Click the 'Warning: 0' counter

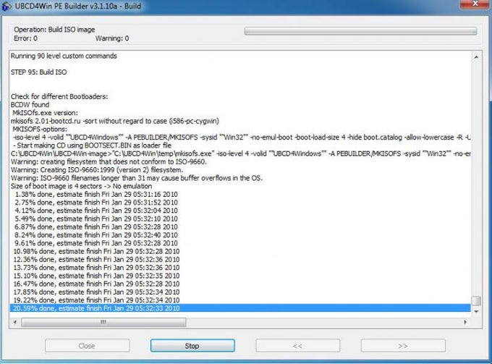tap(112, 38)
